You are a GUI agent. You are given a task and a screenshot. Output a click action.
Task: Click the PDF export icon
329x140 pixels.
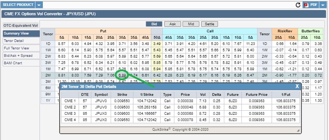[x=306, y=5]
